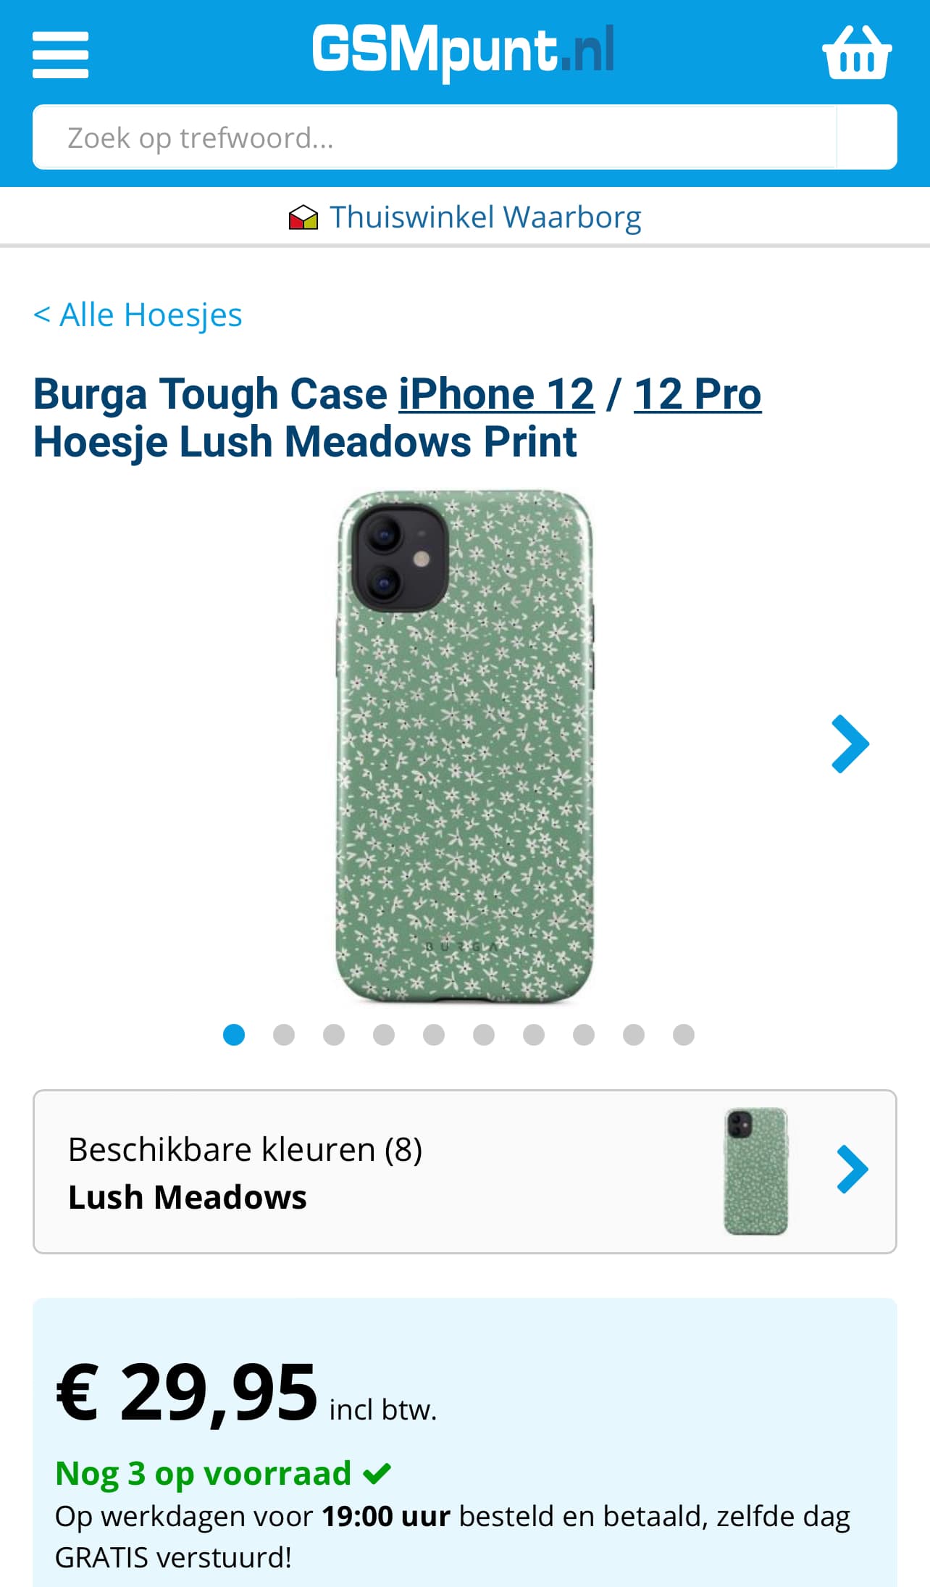Click the search submit button

[x=866, y=137]
